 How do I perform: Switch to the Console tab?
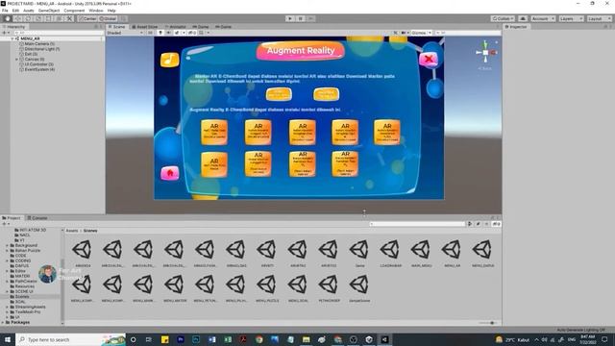[x=37, y=218]
